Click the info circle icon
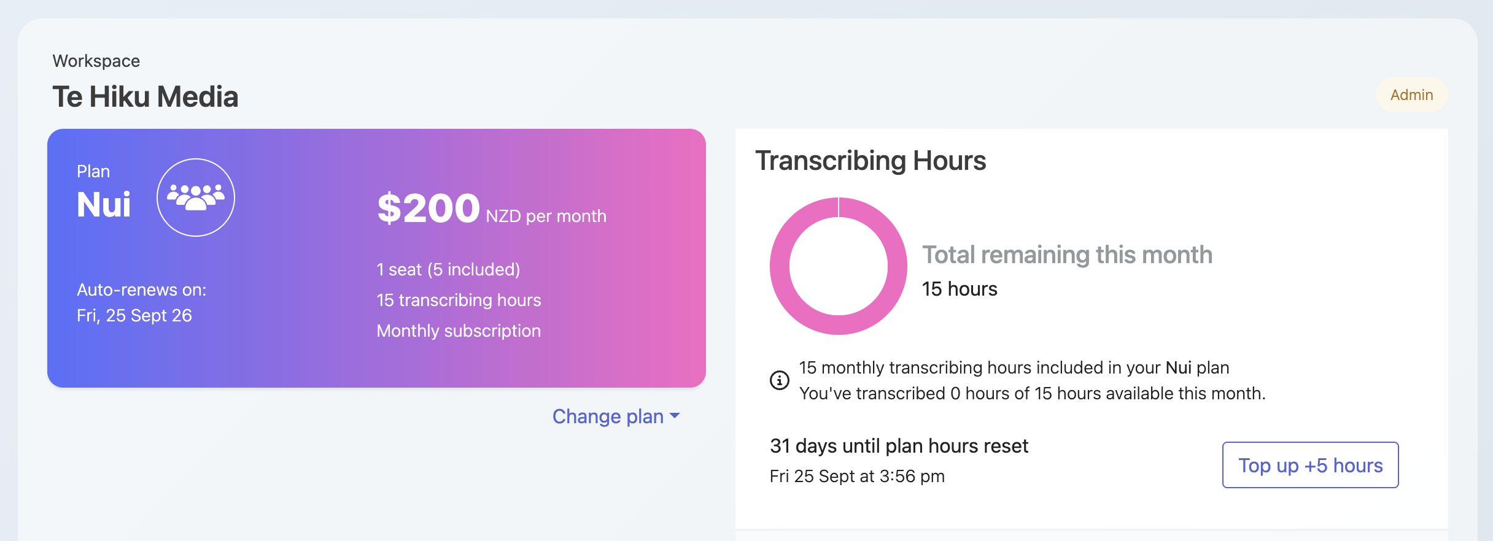 [780, 380]
